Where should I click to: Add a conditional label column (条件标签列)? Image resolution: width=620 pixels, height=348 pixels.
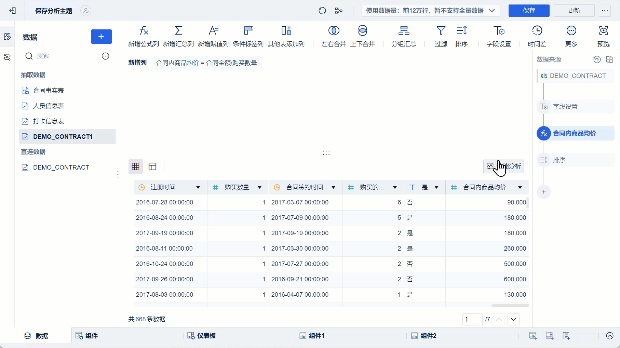coord(248,36)
